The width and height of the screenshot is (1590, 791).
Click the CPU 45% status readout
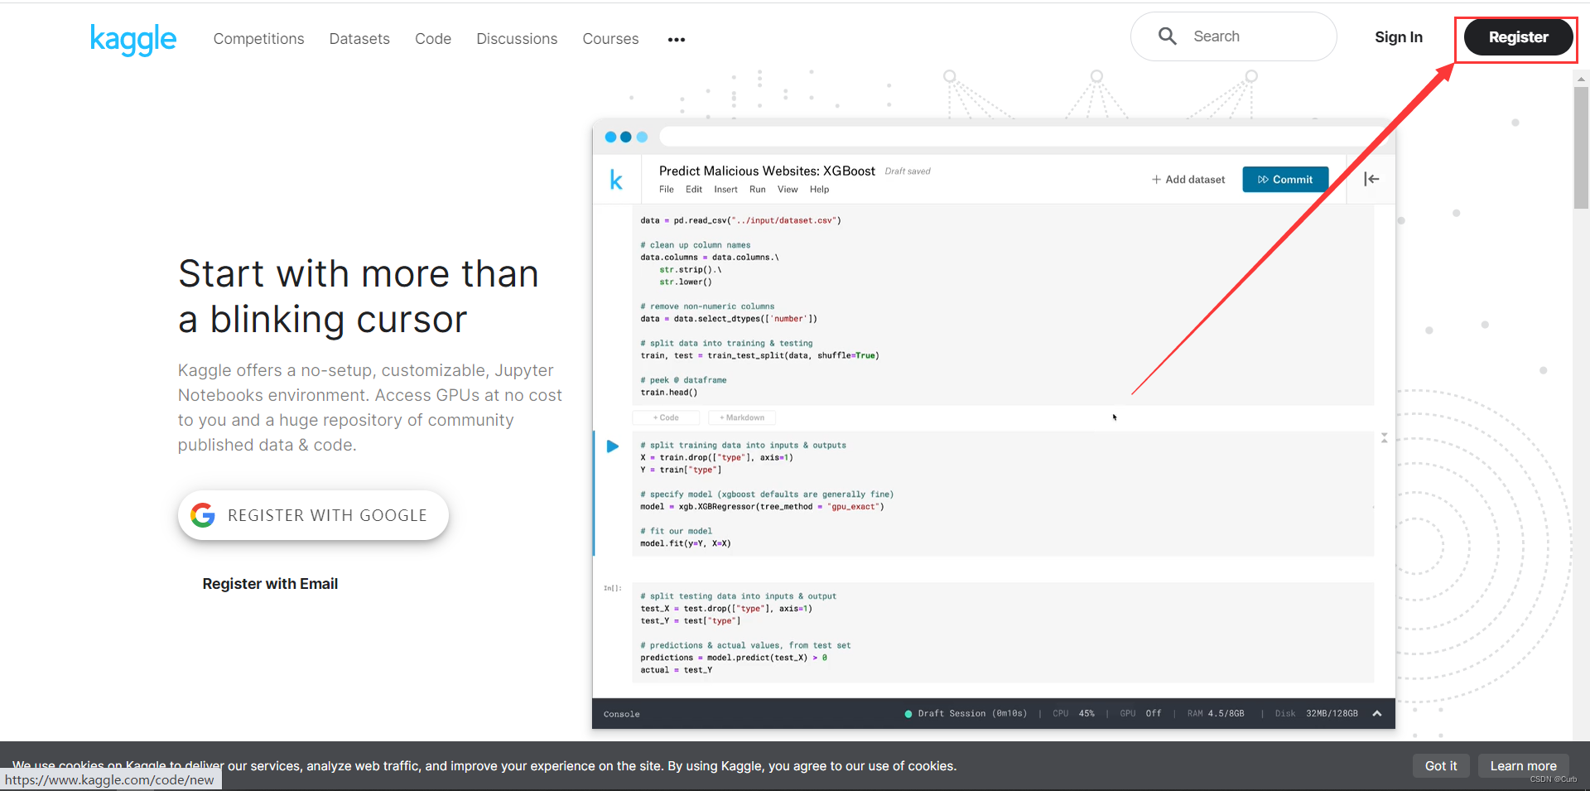pyautogui.click(x=1073, y=713)
